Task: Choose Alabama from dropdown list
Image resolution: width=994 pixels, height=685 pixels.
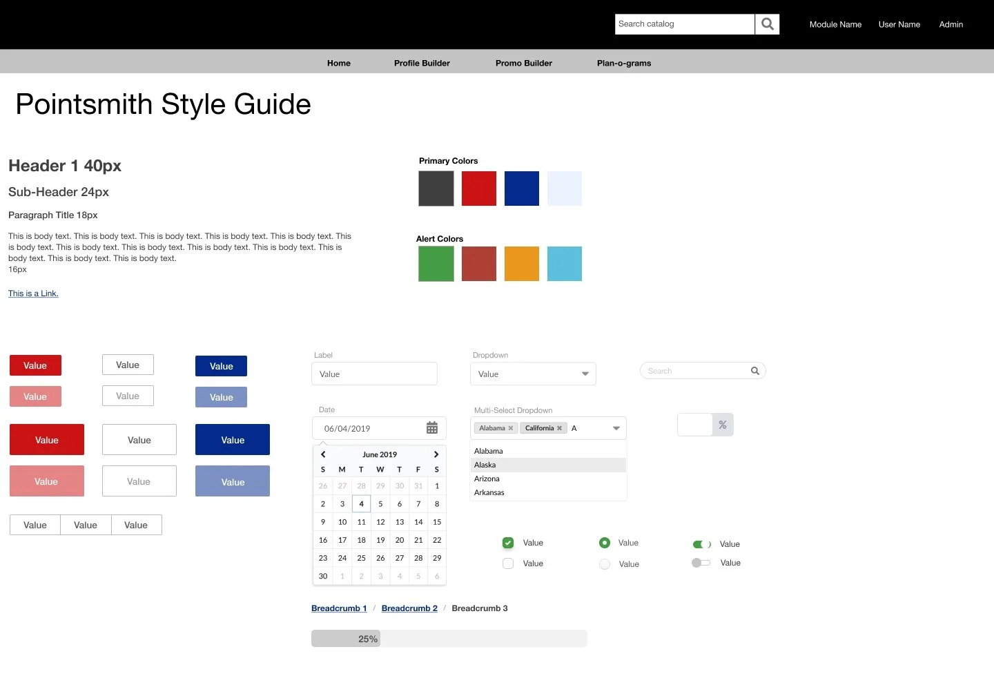Action: (548, 451)
